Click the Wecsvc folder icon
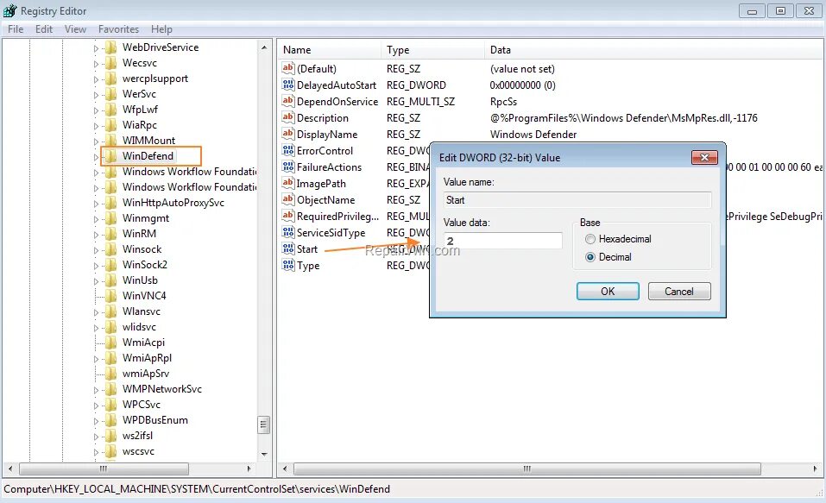 pyautogui.click(x=110, y=63)
